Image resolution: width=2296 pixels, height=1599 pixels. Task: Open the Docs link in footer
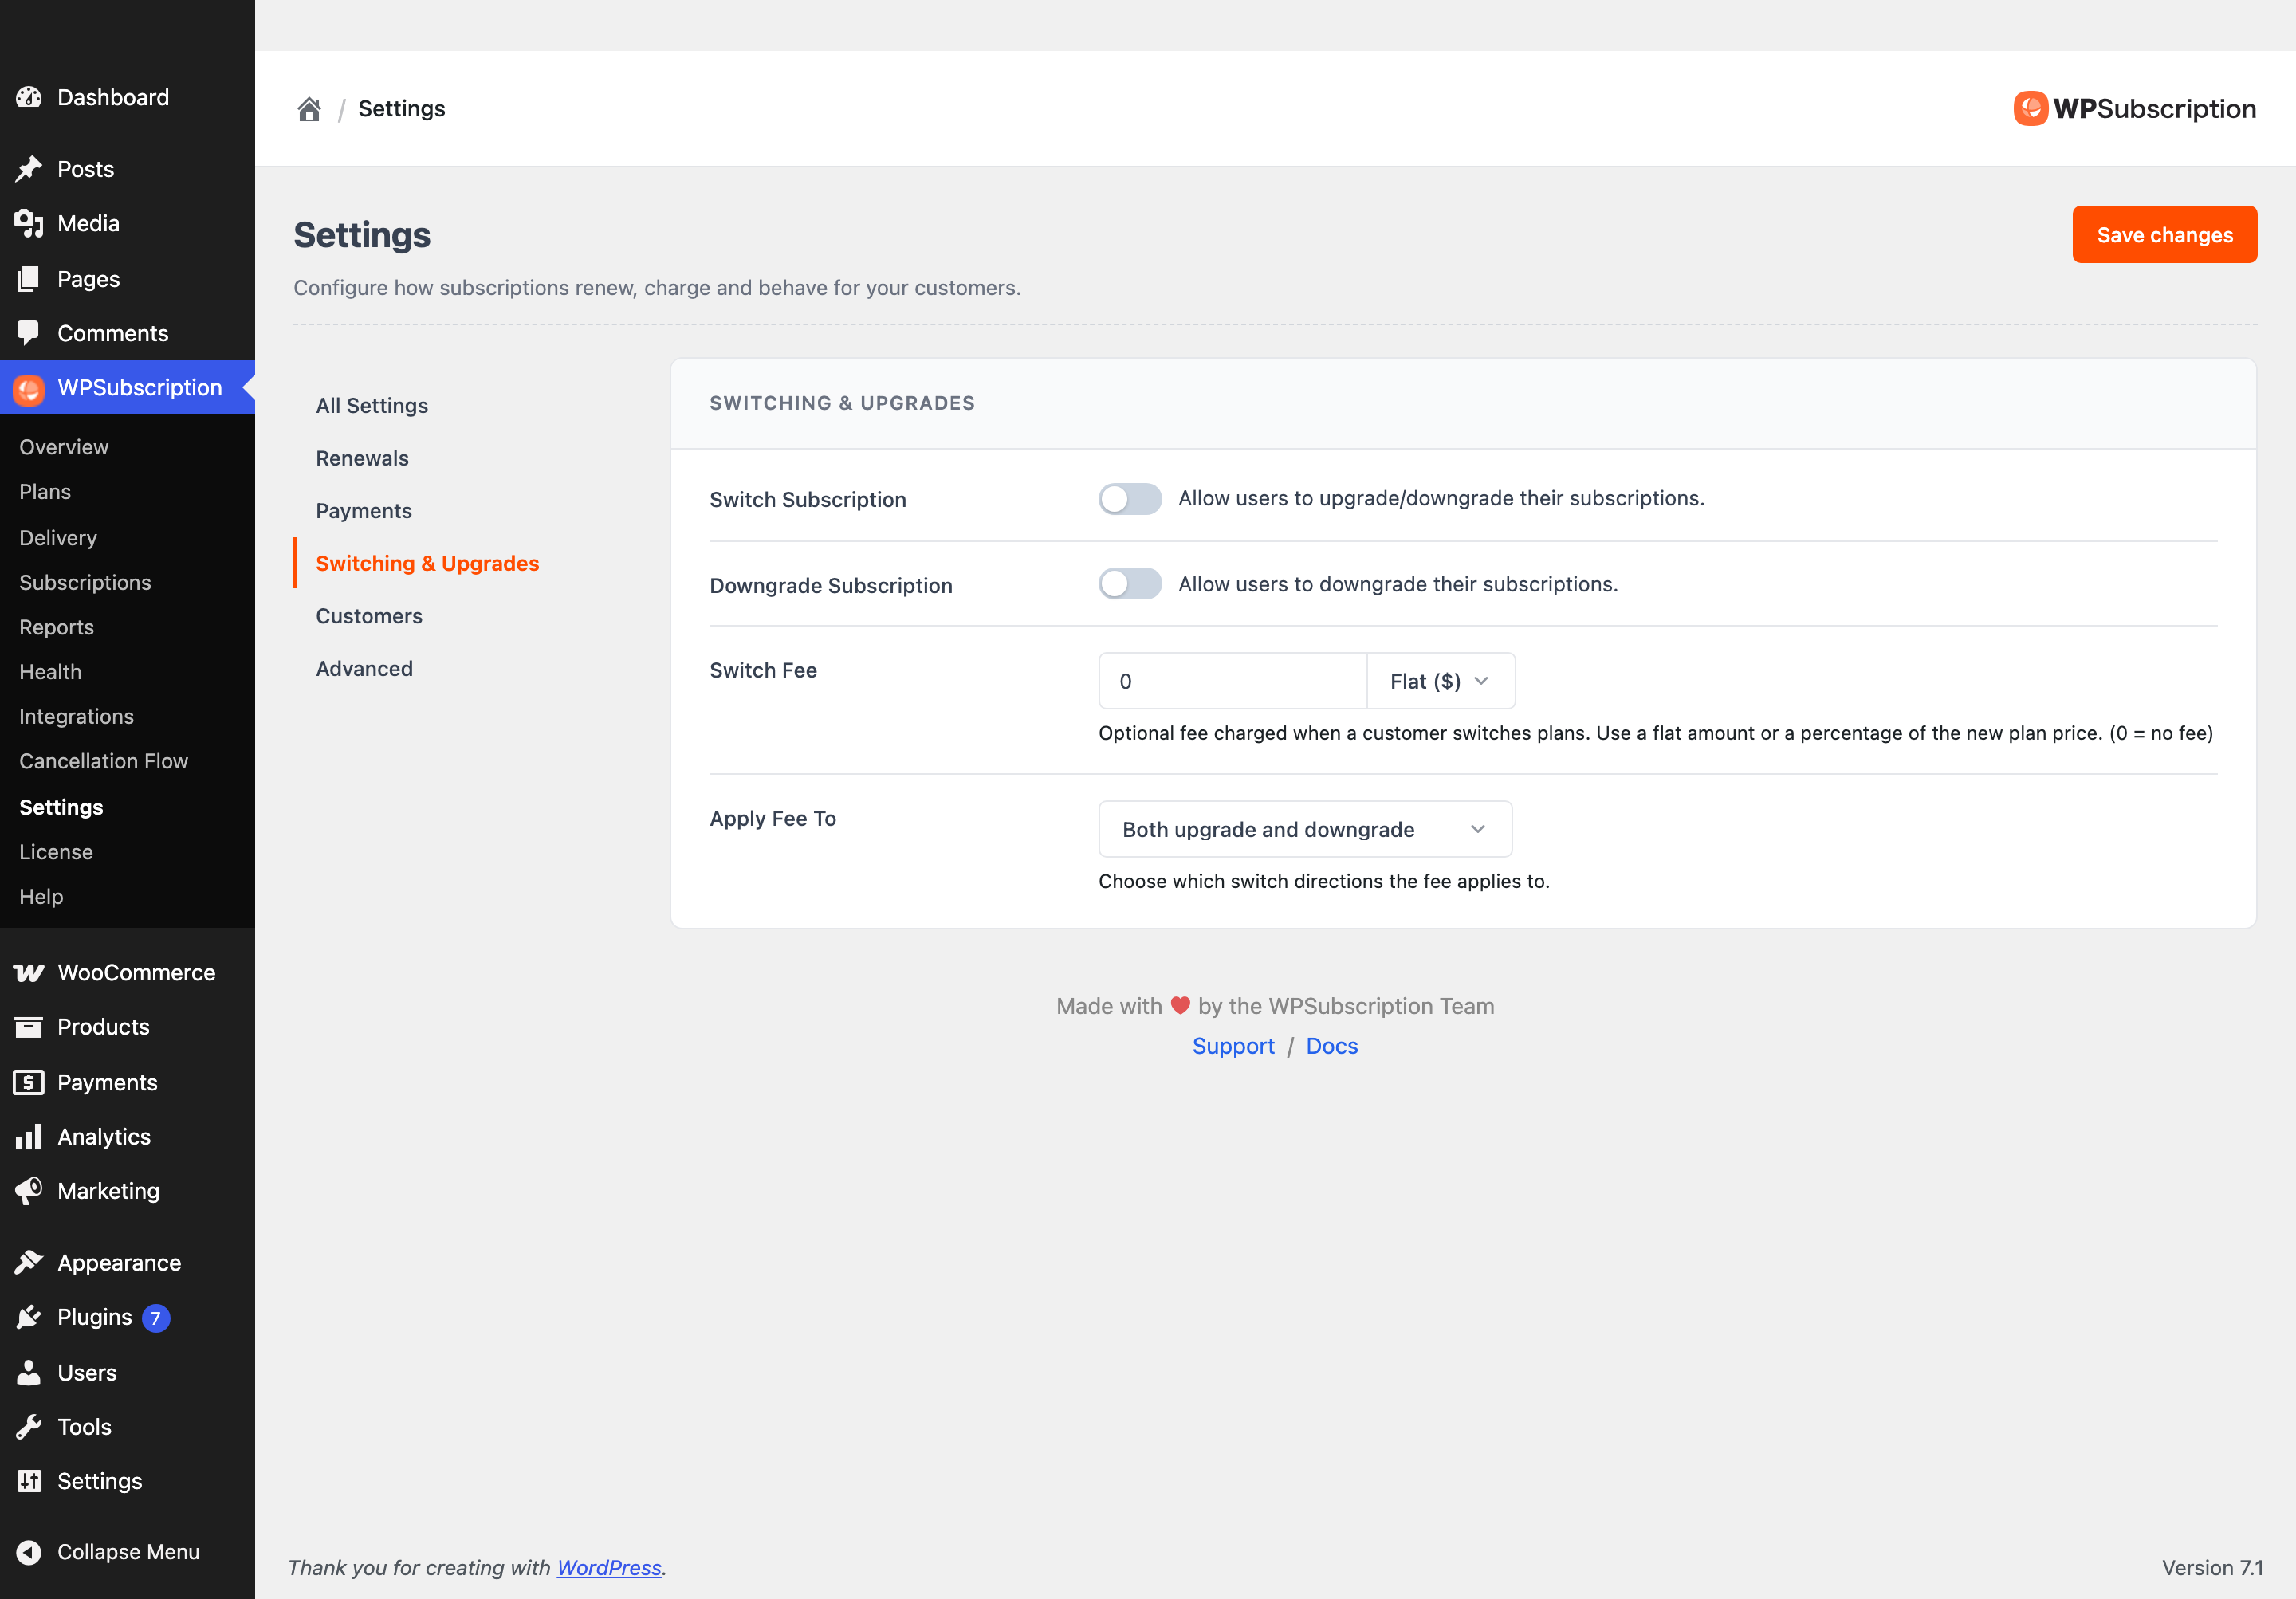1332,1046
